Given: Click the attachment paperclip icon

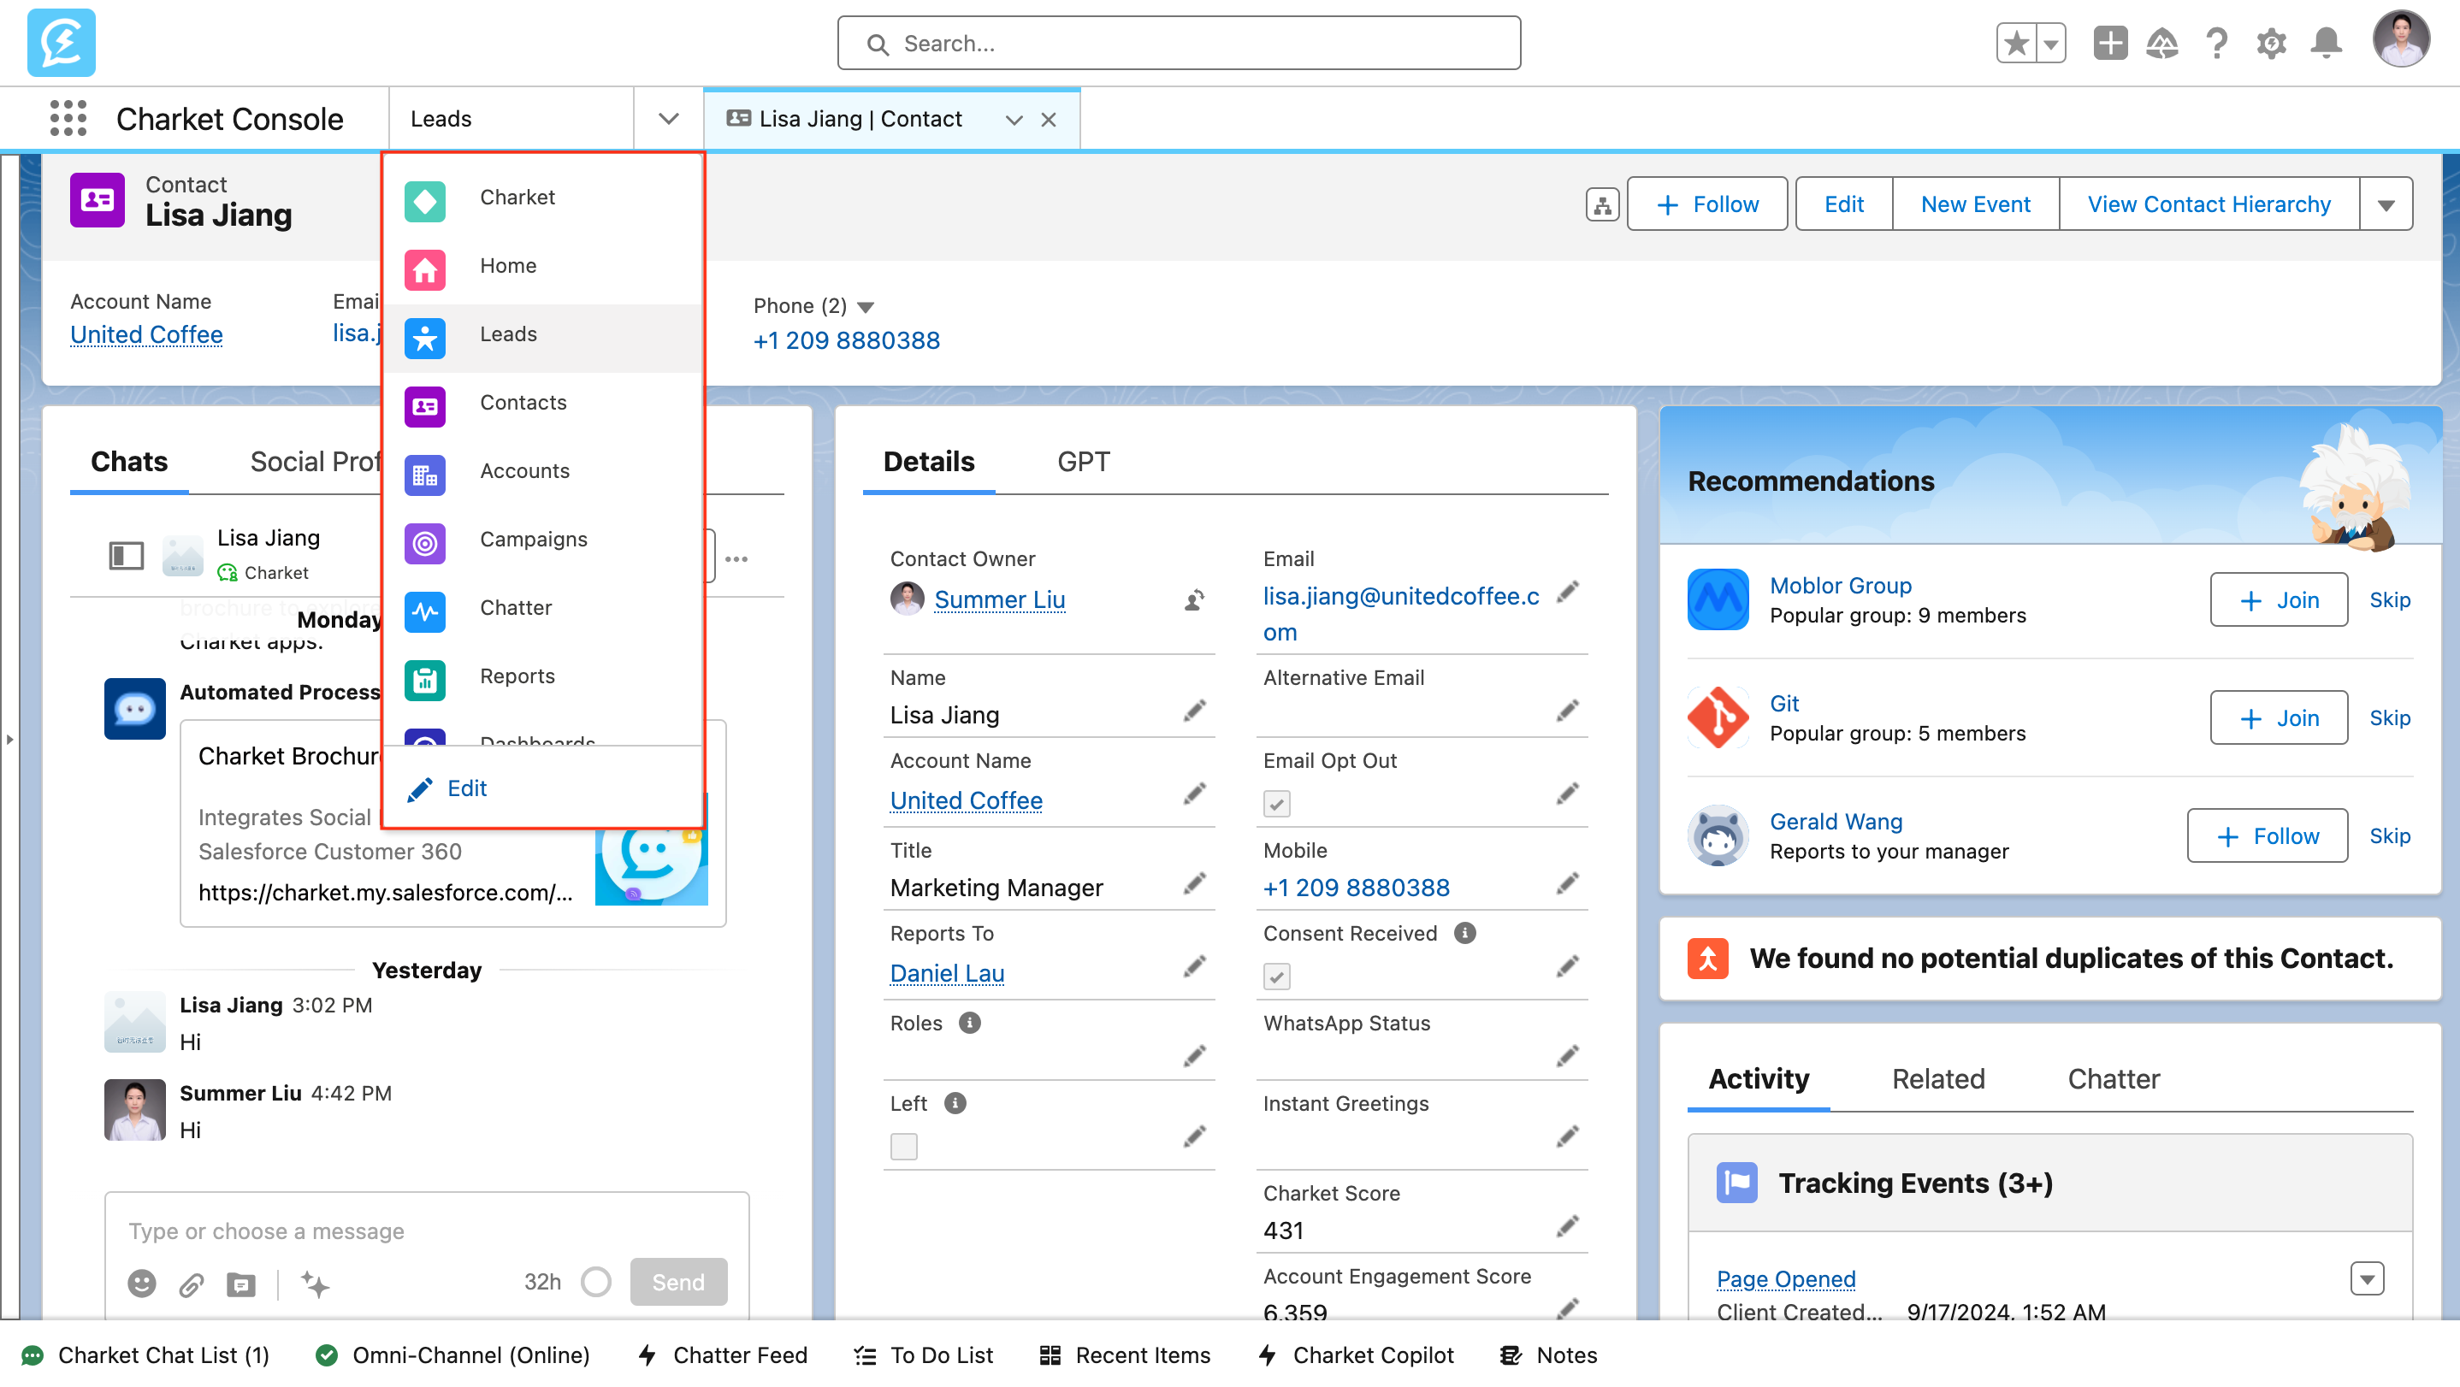Looking at the screenshot, I should (191, 1285).
